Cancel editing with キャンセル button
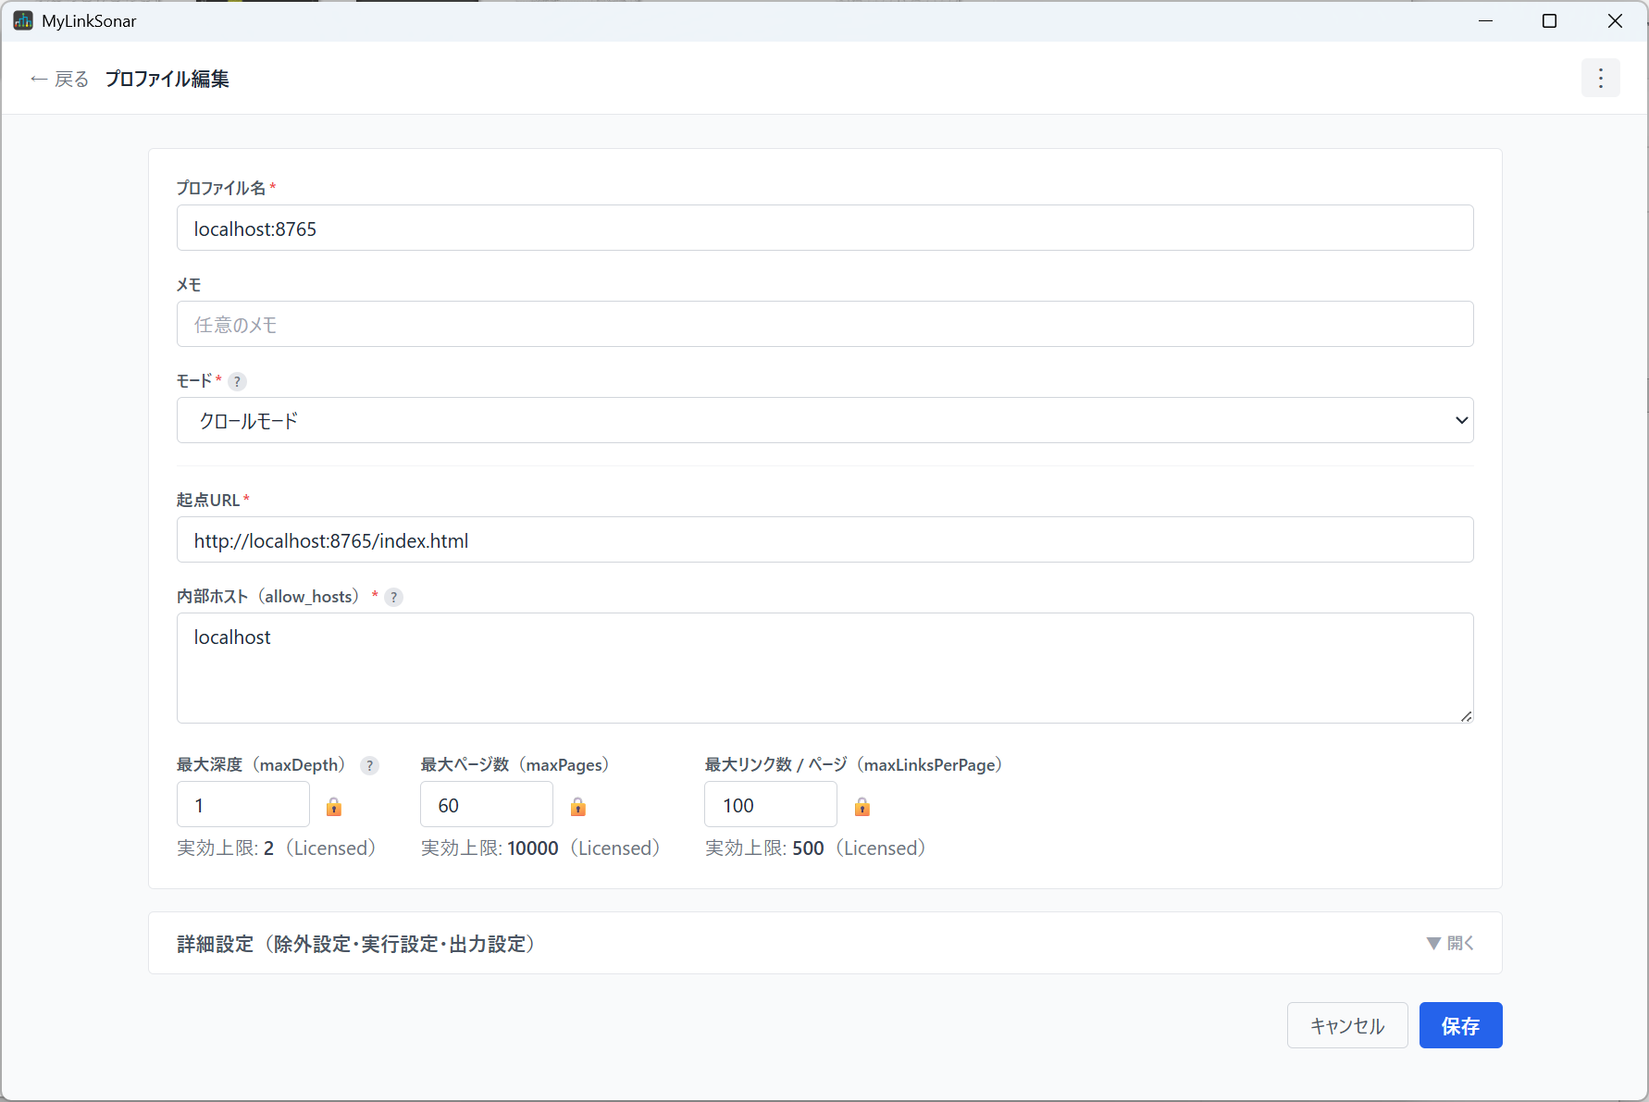The image size is (1649, 1102). (x=1347, y=1025)
